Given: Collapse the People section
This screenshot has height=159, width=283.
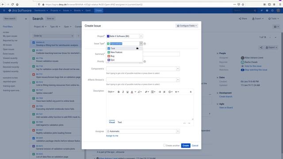Looking at the screenshot, I should pos(217,53).
